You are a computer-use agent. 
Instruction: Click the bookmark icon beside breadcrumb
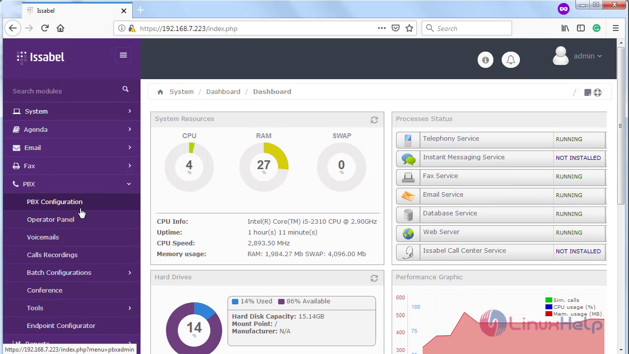[x=587, y=92]
